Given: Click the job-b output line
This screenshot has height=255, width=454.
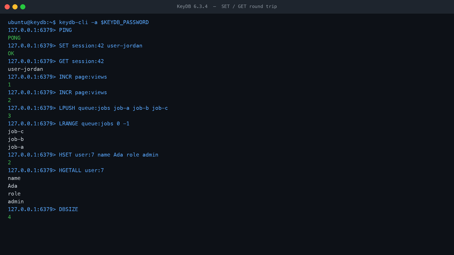Looking at the screenshot, I should [16, 139].
